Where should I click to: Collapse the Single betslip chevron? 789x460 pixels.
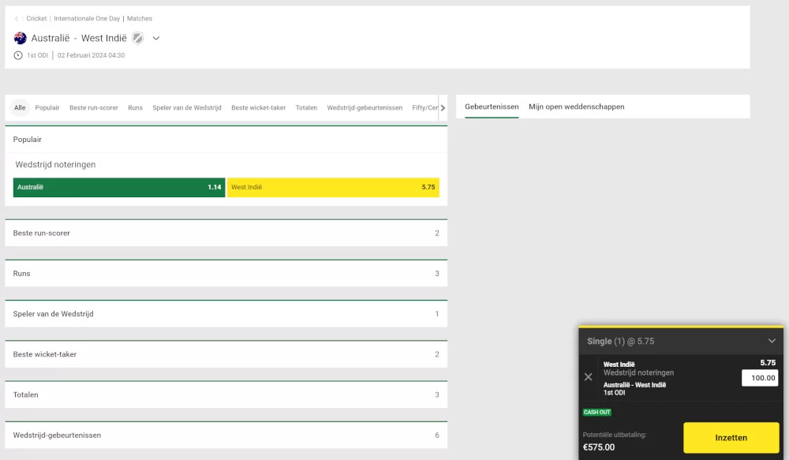(772, 341)
